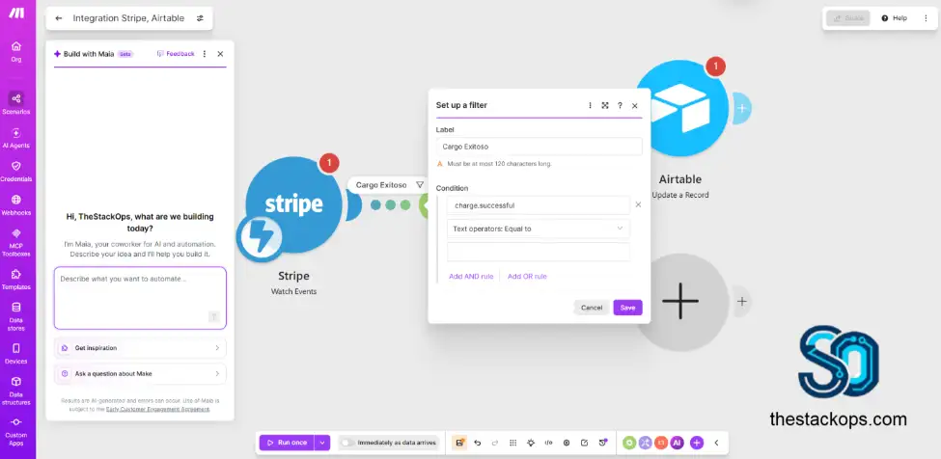Click the purple plus favorites circle
The image size is (941, 459).
(x=697, y=443)
